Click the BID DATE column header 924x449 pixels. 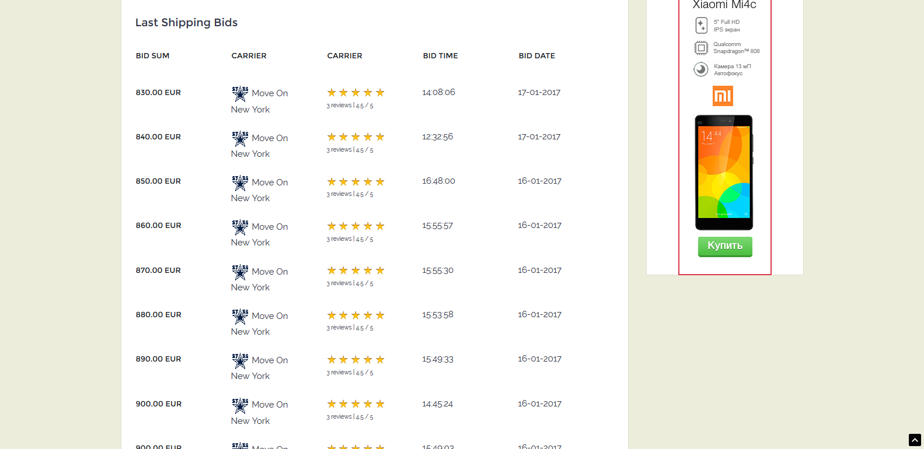[536, 56]
